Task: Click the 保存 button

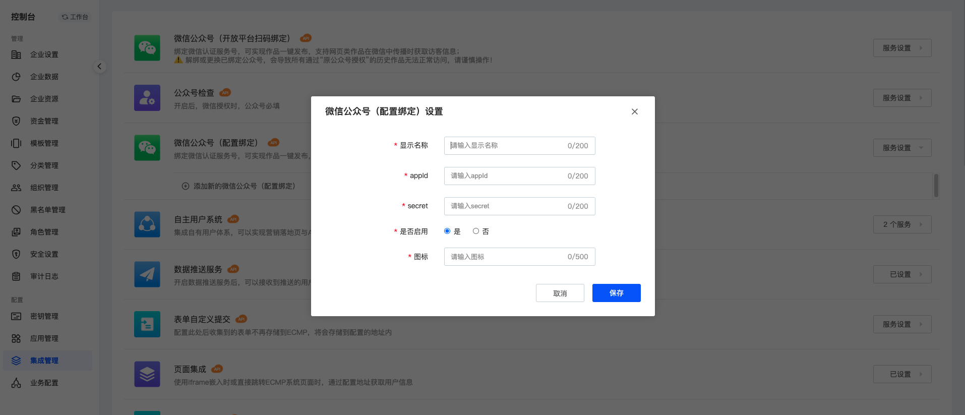Action: (x=616, y=293)
